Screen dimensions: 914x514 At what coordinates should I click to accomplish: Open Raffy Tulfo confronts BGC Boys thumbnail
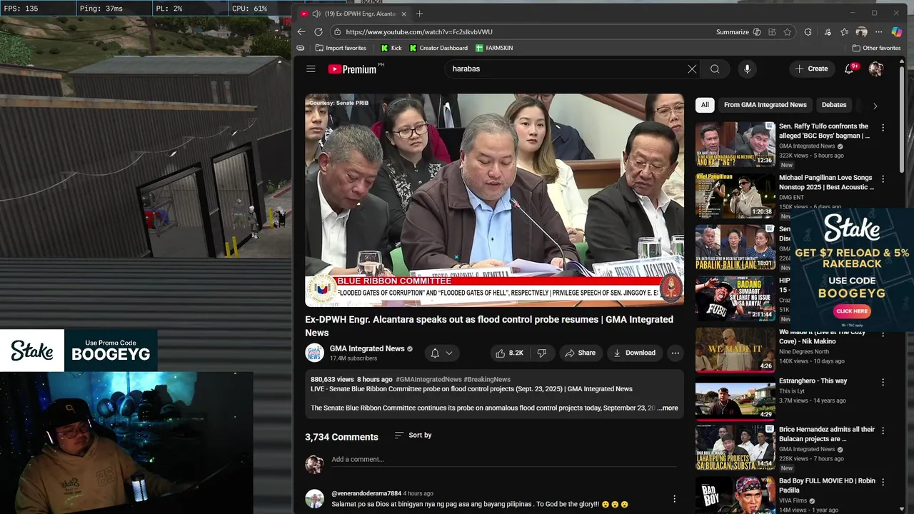click(x=735, y=143)
